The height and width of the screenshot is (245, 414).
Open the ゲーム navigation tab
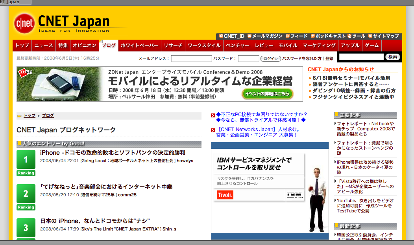(372, 45)
